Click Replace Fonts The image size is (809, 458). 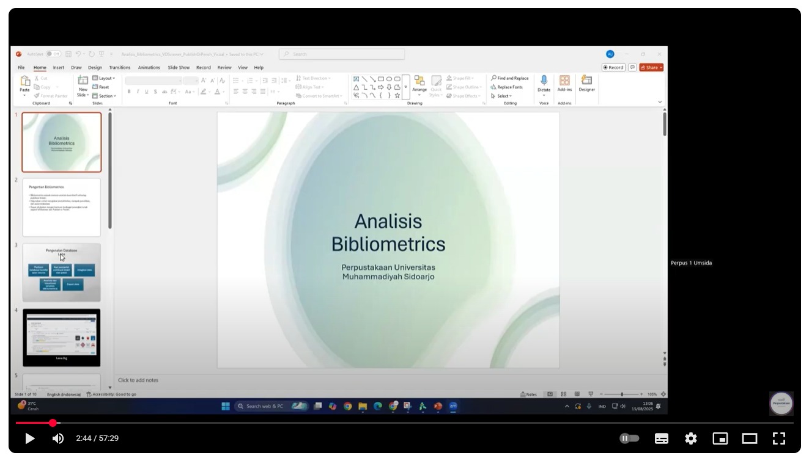506,87
